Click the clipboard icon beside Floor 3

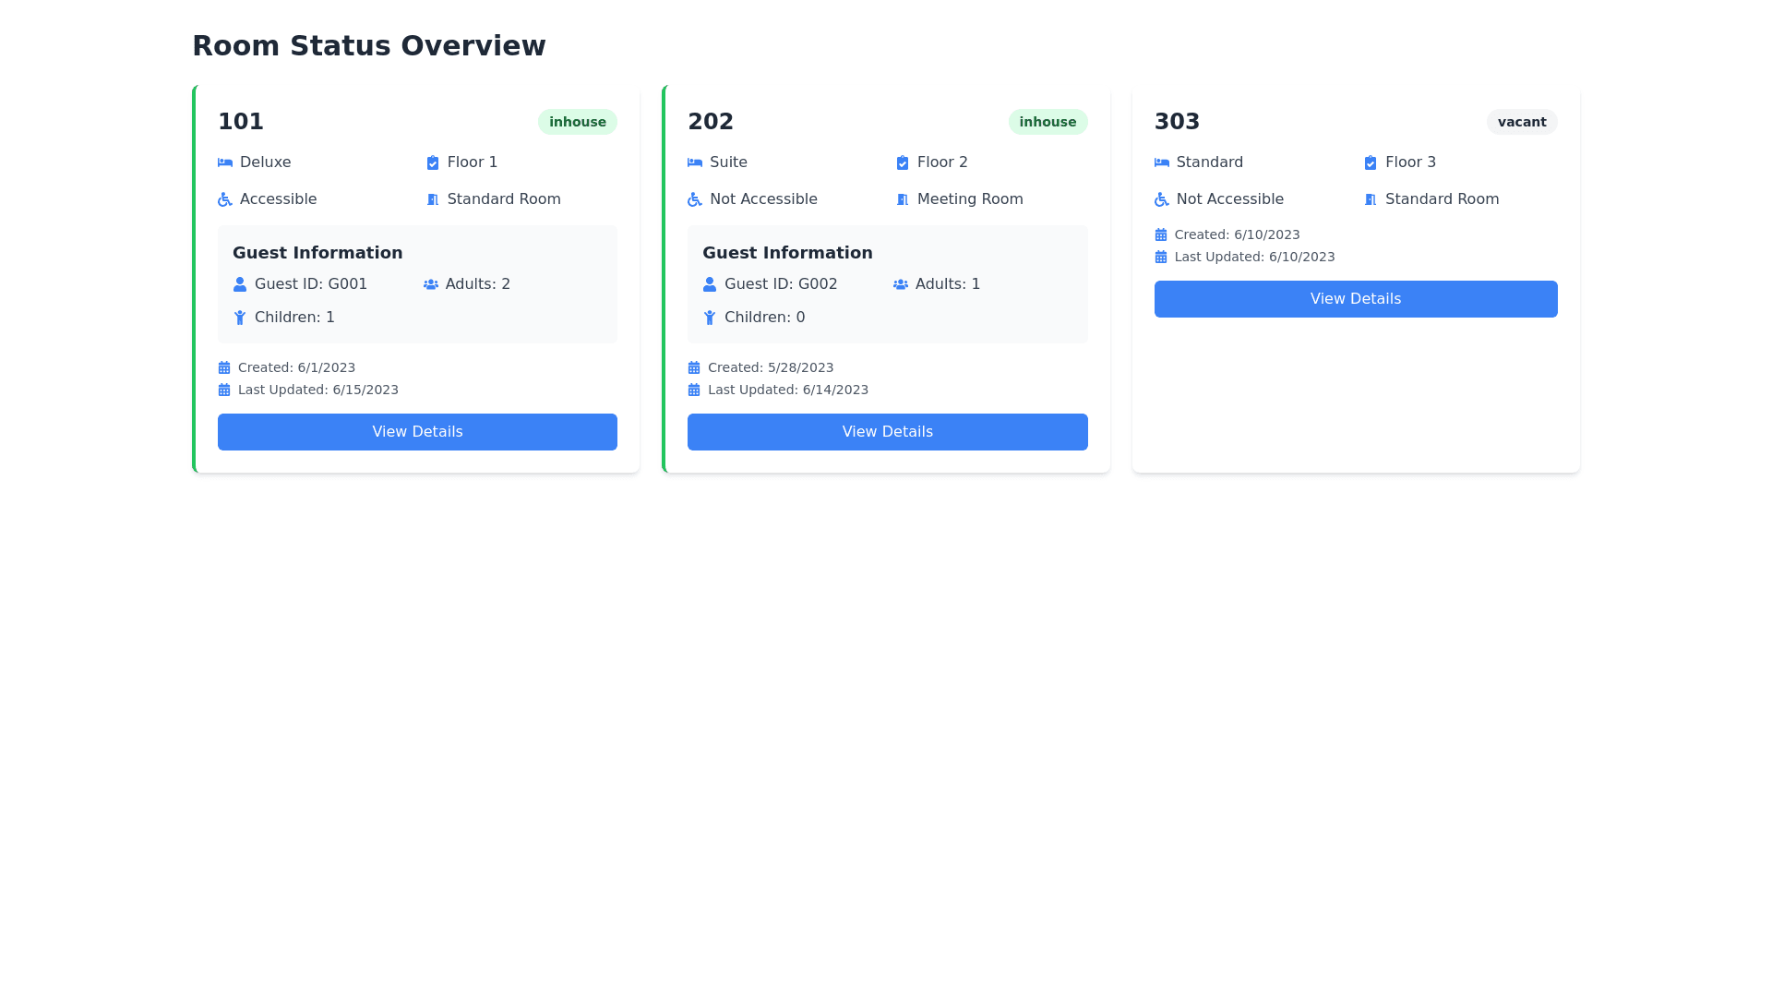tap(1370, 162)
